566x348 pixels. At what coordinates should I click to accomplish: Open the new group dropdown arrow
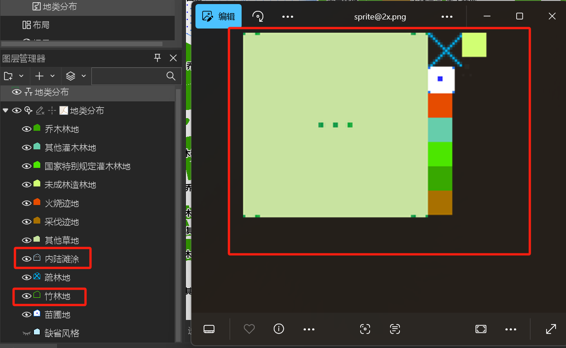pyautogui.click(x=21, y=76)
